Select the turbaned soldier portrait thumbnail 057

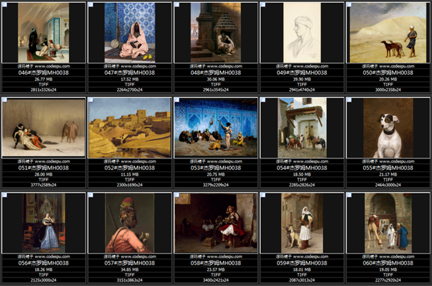[130, 223]
